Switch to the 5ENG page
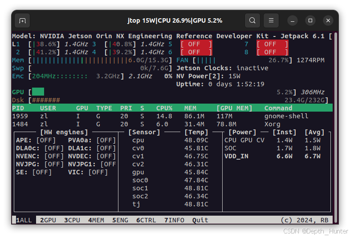350x237 pixels. tap(120, 220)
